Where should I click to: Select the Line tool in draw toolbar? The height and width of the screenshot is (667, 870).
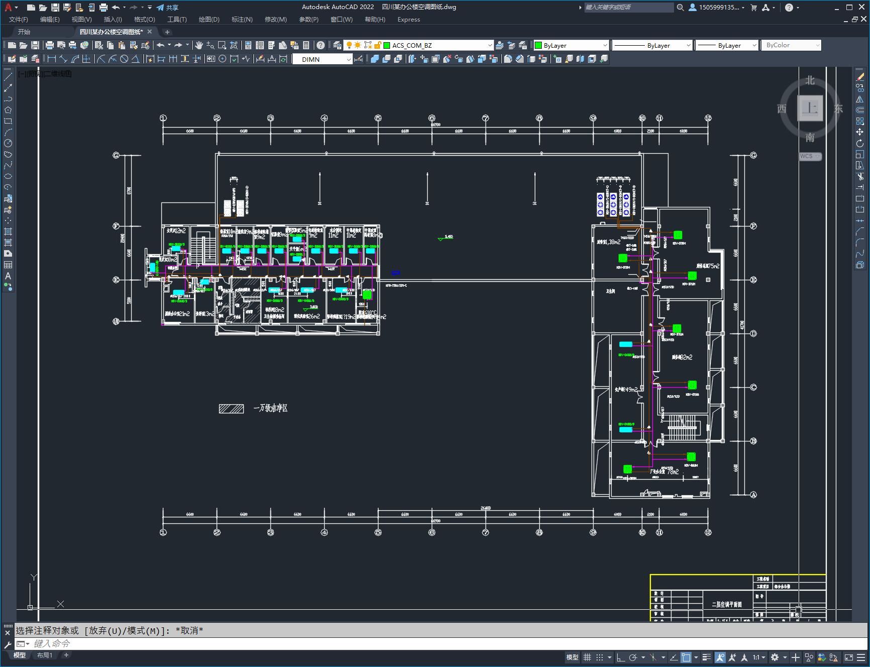(8, 77)
